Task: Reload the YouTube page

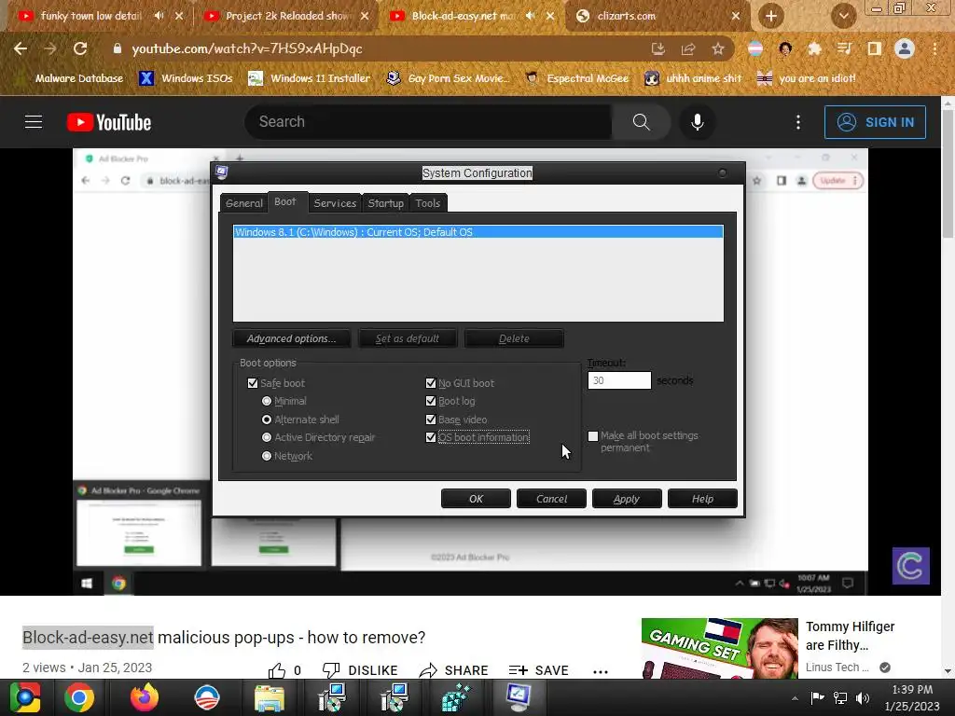Action: coord(80,48)
